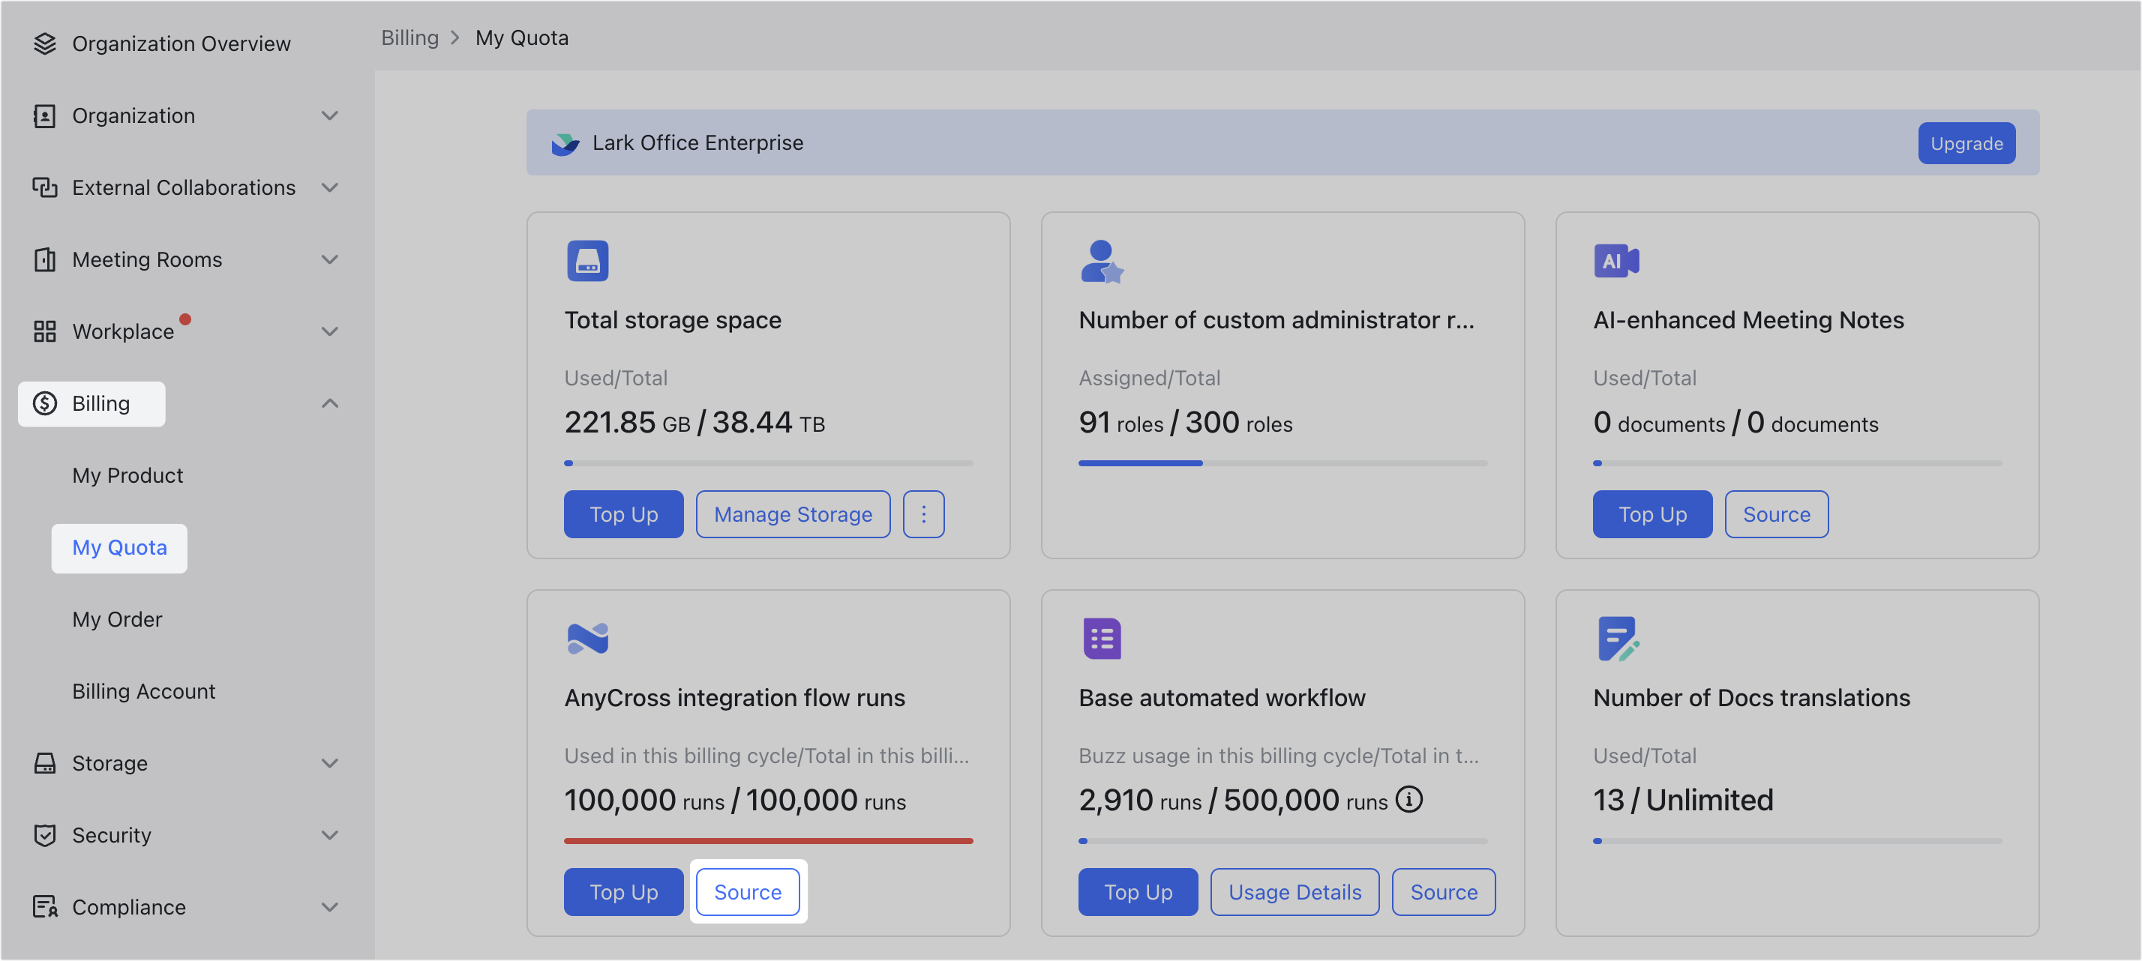Click the red notification dot on Workplace

coord(185,319)
